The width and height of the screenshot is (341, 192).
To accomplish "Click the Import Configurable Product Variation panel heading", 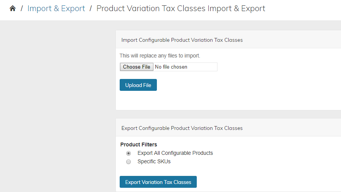I will point(182,40).
